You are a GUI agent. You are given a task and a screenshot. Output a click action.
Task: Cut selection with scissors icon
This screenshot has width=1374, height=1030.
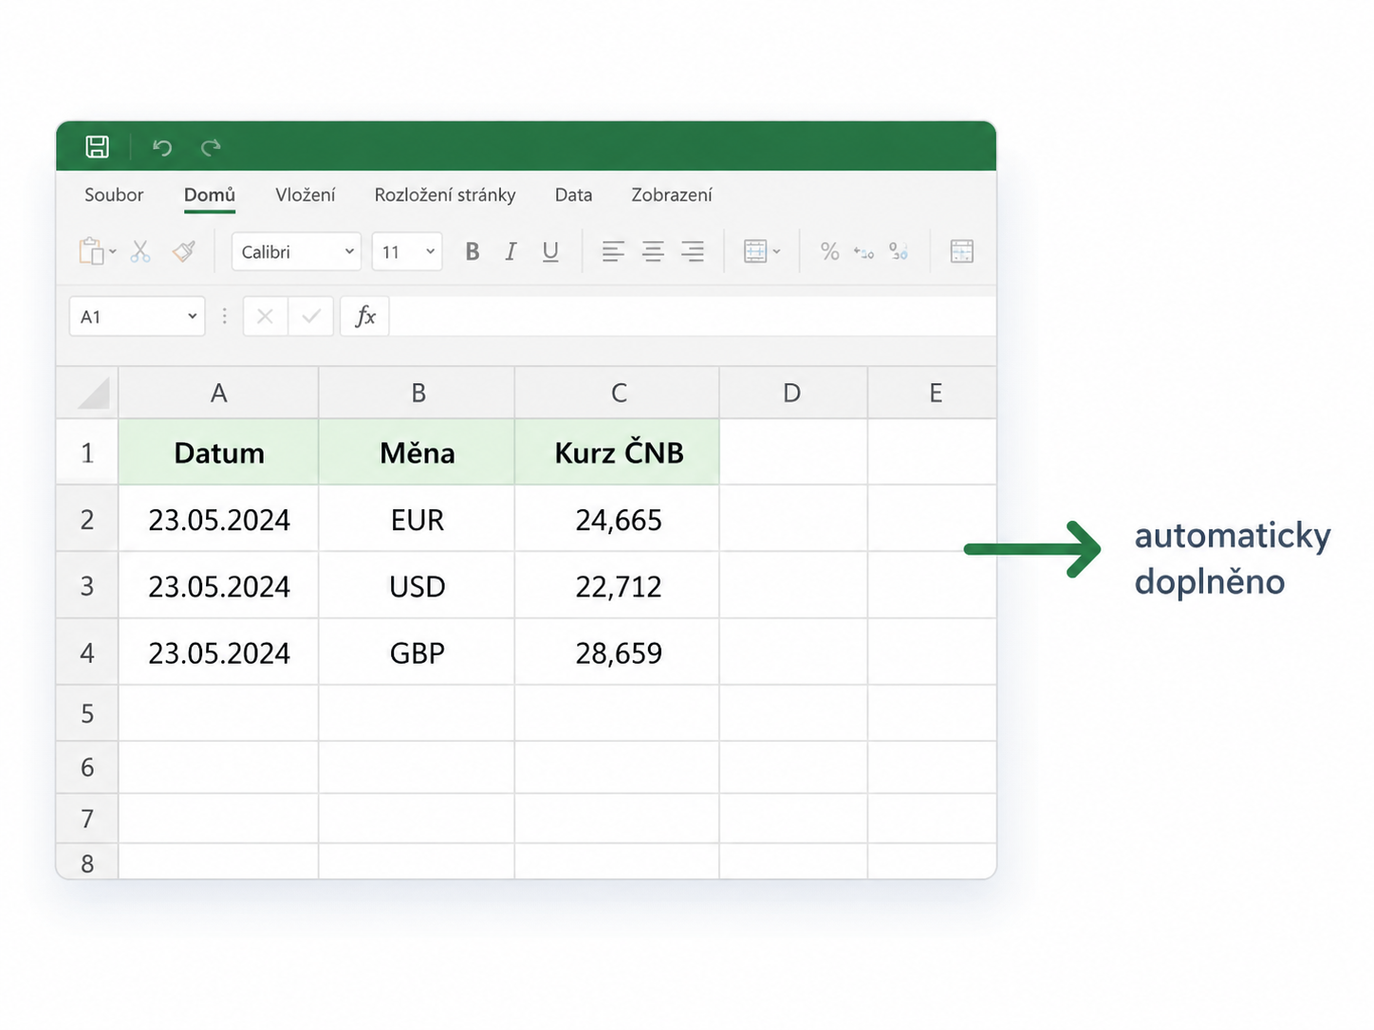point(140,251)
